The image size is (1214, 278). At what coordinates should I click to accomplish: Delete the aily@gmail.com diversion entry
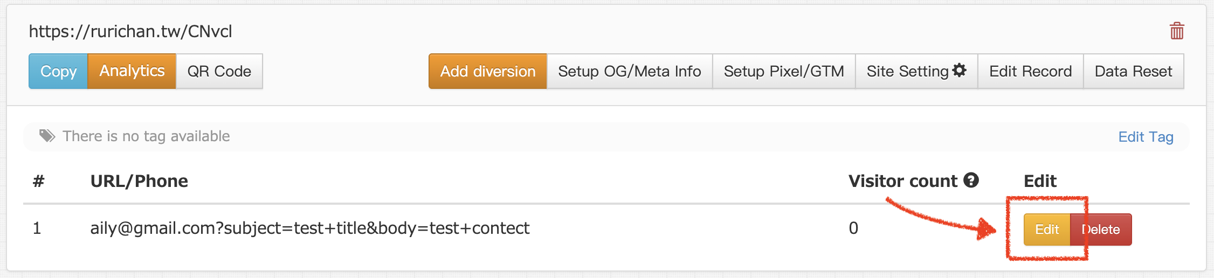pos(1102,230)
